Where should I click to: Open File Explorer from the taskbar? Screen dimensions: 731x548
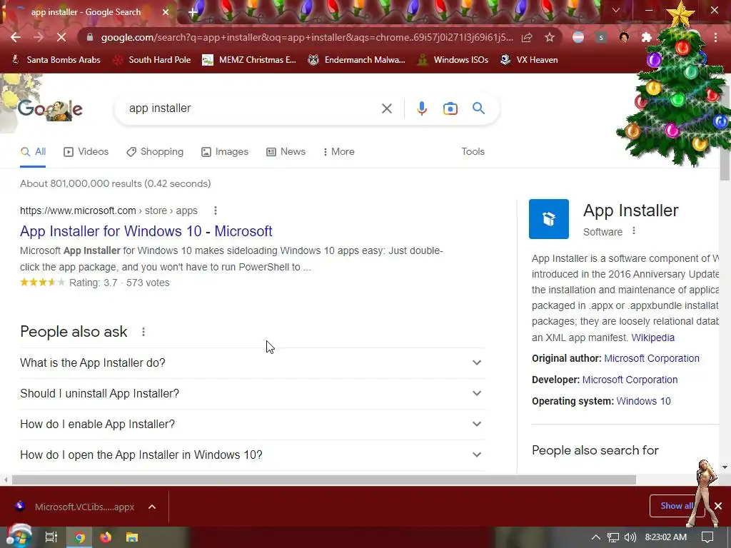(x=132, y=537)
